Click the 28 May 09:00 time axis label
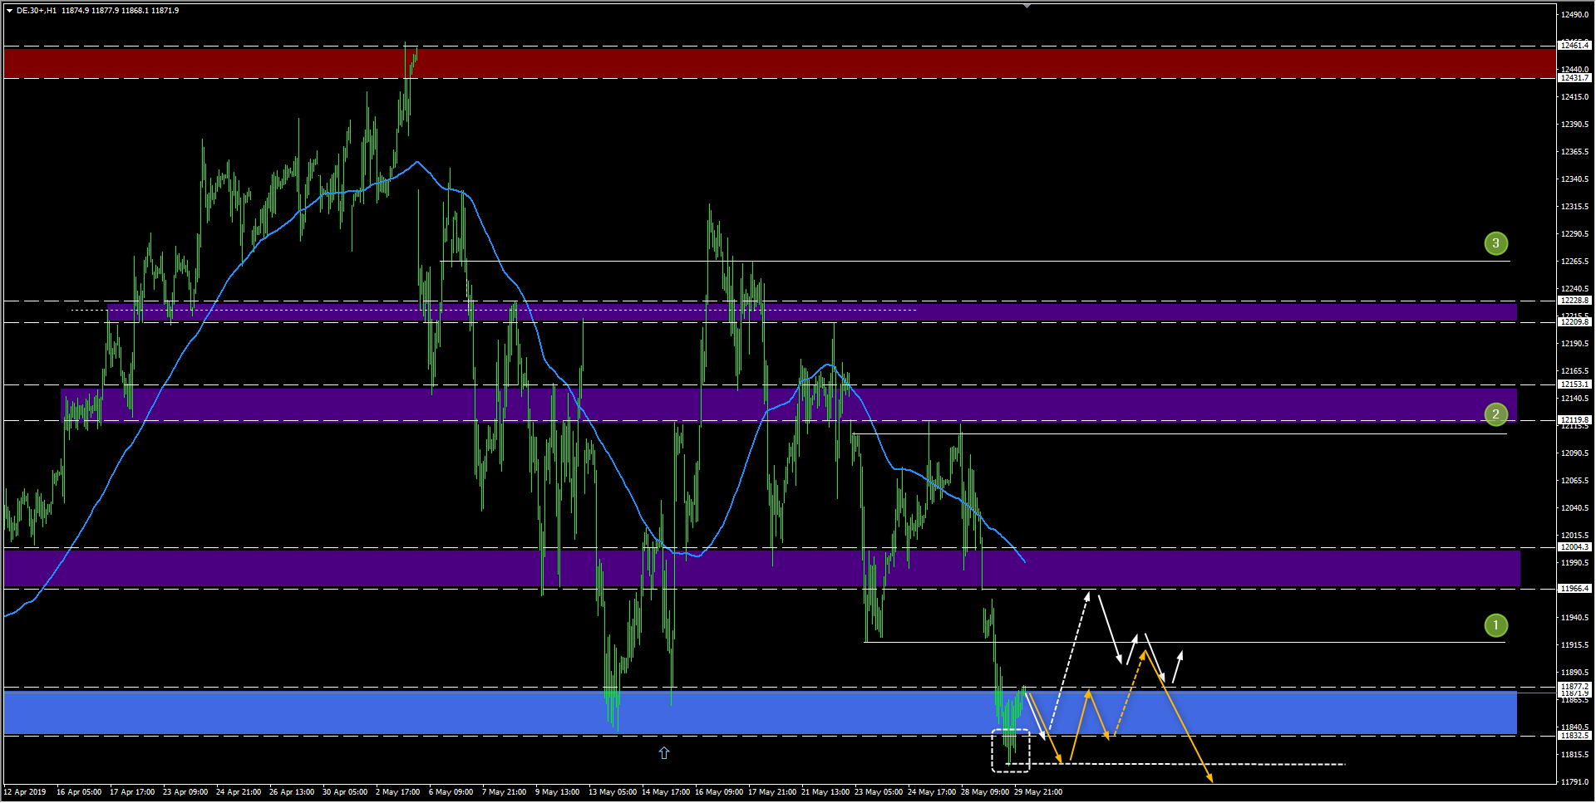Screen dimensions: 1596x803 [x=985, y=792]
